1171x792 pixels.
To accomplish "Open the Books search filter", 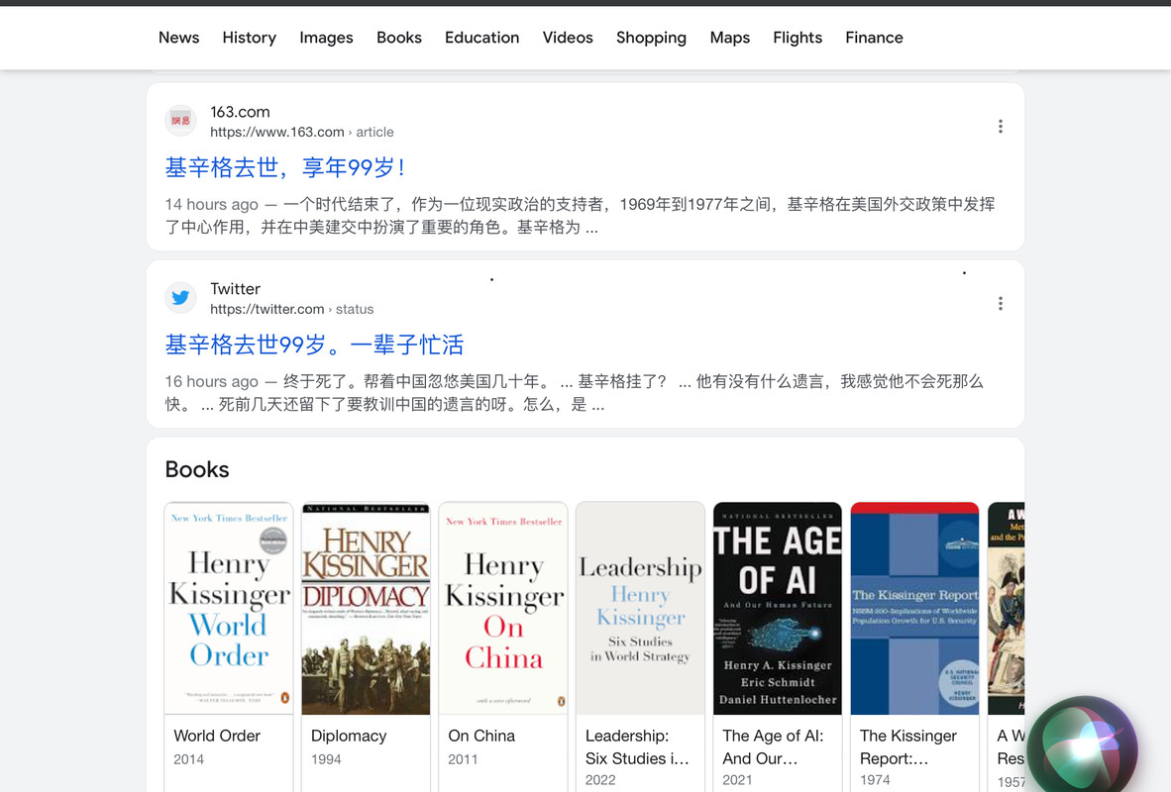I will pyautogui.click(x=399, y=38).
